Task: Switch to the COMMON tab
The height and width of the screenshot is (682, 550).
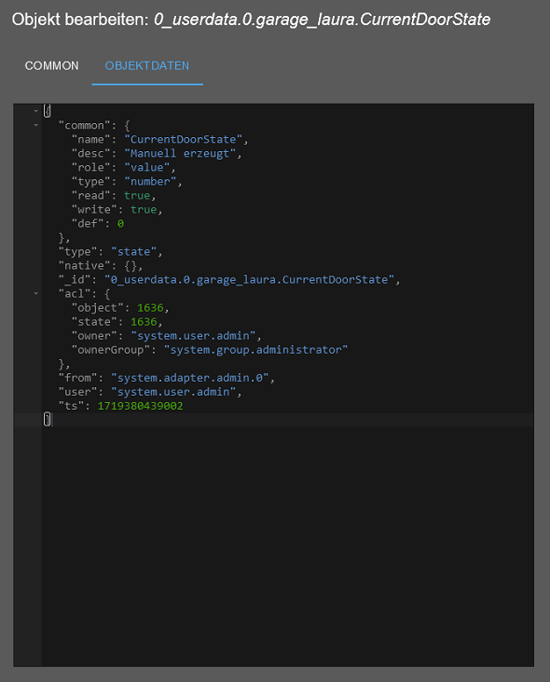Action: tap(51, 65)
